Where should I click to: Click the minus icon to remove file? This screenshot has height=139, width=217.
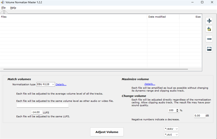[x=209, y=39]
